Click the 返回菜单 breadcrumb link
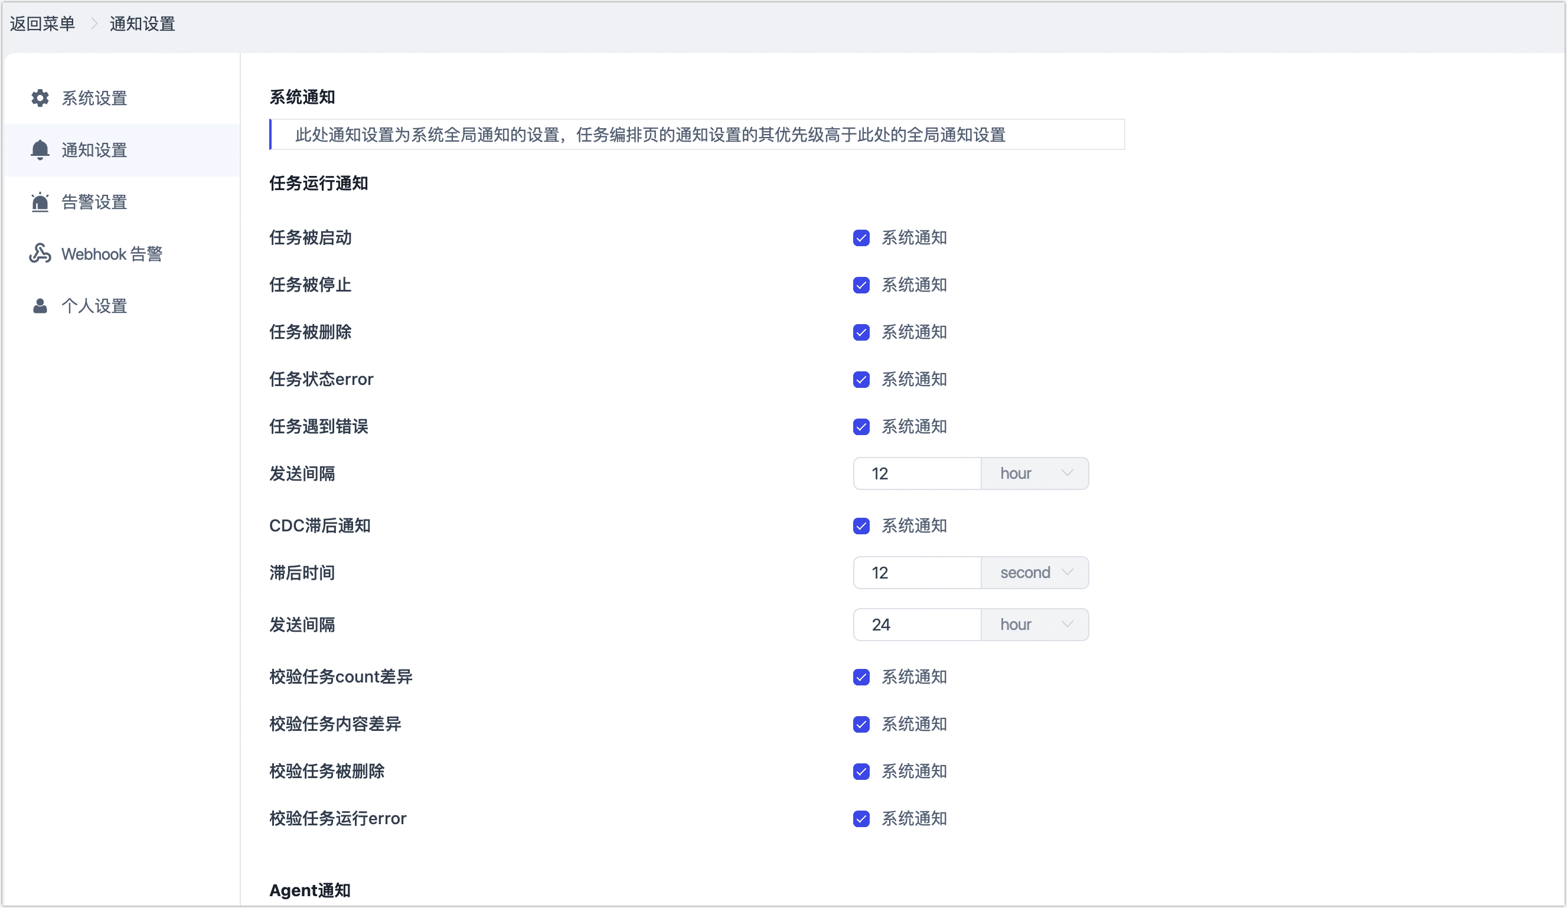Viewport: 1567px width, 908px height. click(x=43, y=24)
